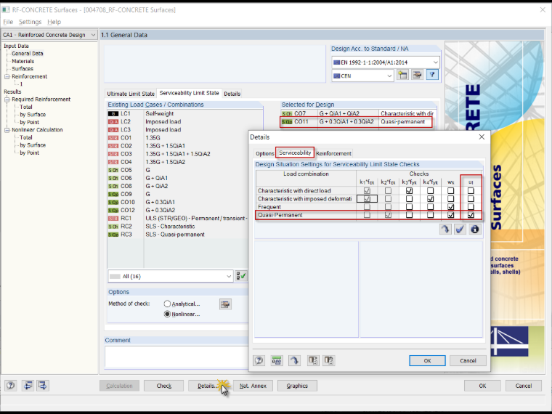Collapse the Nonlinear Calculation tree node
This screenshot has height=414, width=552.
(x=7, y=130)
